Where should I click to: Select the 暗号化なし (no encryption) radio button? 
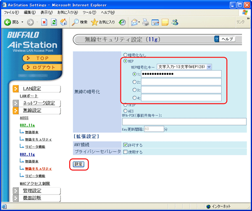[x=125, y=55]
